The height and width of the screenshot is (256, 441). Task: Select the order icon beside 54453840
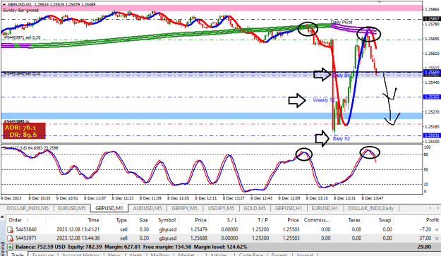(x=11, y=230)
